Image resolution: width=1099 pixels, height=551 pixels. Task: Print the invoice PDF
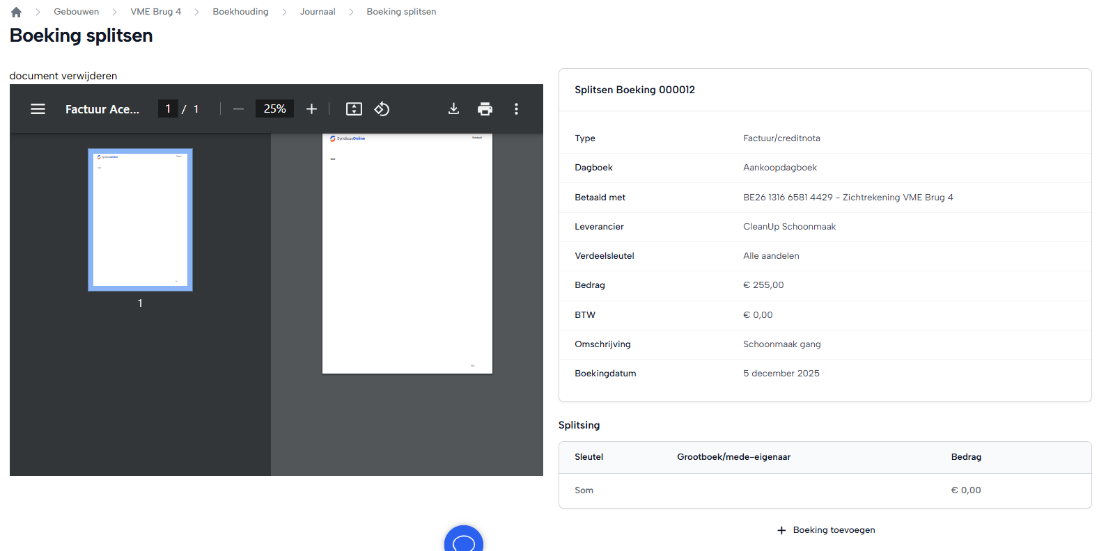[x=485, y=109]
